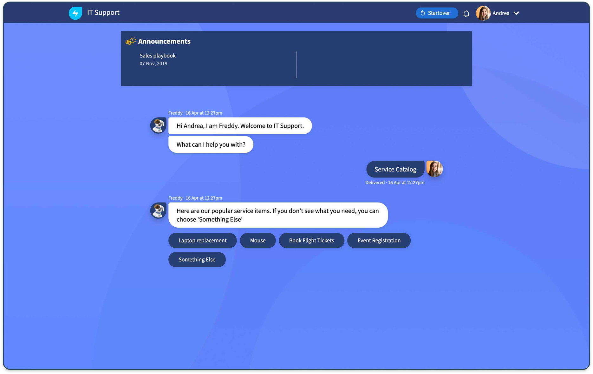Click Freddy's avatar beside the welcome message

[158, 125]
